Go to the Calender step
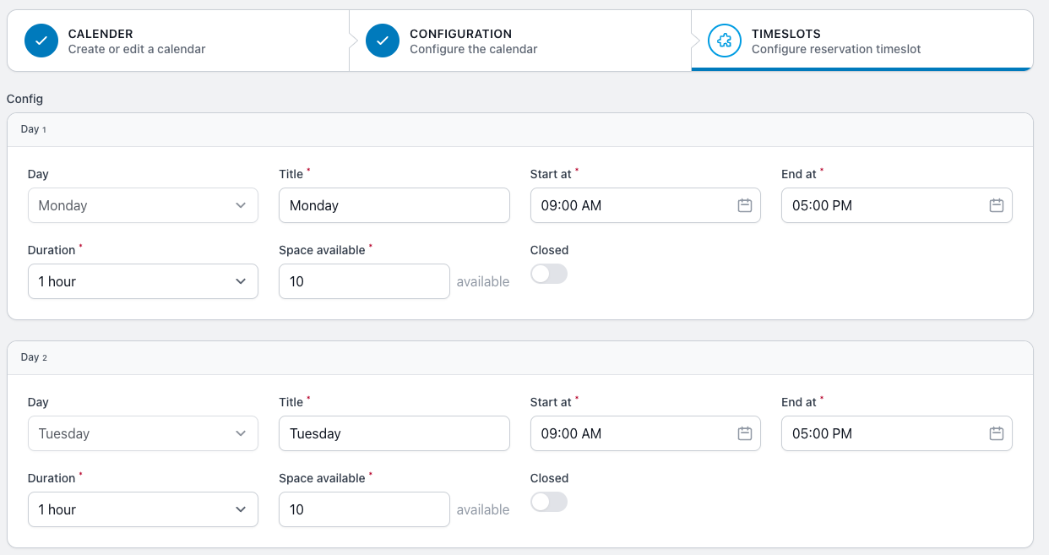The height and width of the screenshot is (555, 1049). [x=178, y=41]
